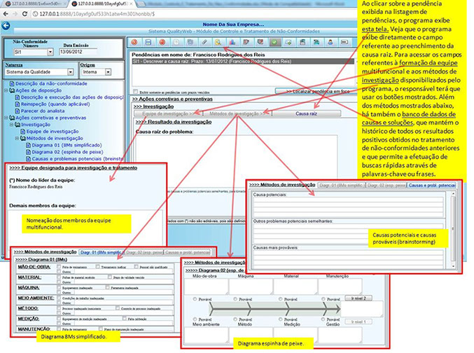Viewport: 474px width, 353px height.
Task: Switch to Causas e probl. potenciais tab
Action: click(431, 184)
